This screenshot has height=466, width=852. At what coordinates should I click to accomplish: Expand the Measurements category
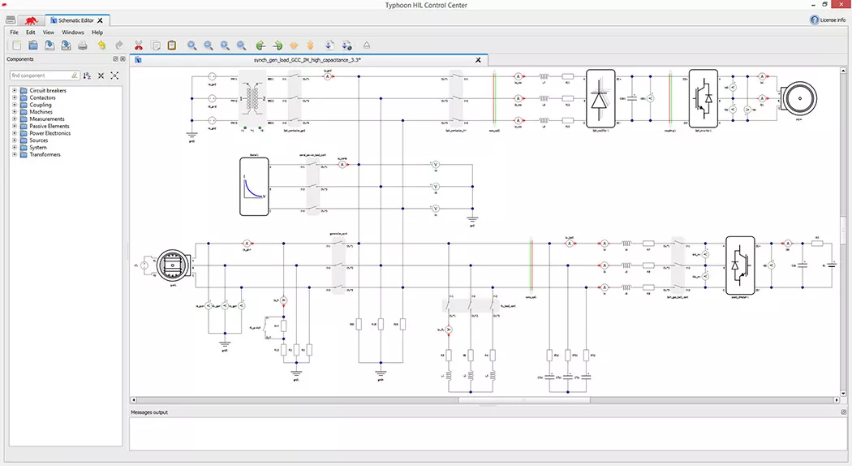(x=15, y=119)
